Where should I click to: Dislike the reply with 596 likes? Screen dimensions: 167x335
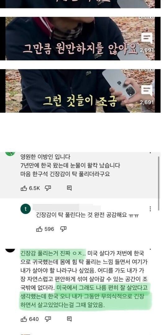click(63, 229)
